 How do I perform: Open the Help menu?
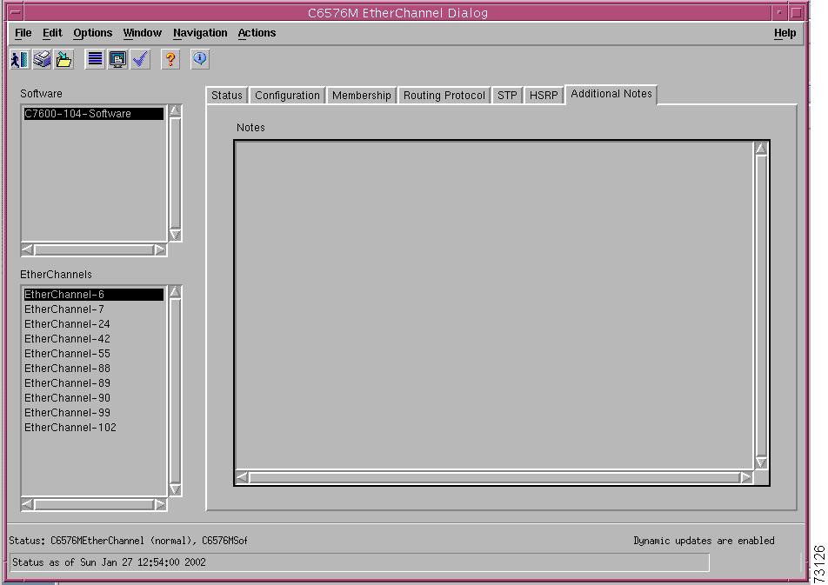click(785, 33)
